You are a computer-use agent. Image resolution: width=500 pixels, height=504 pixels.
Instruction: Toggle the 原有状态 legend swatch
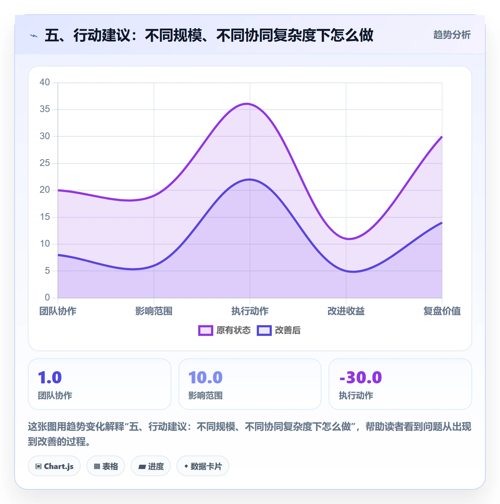pyautogui.click(x=206, y=331)
